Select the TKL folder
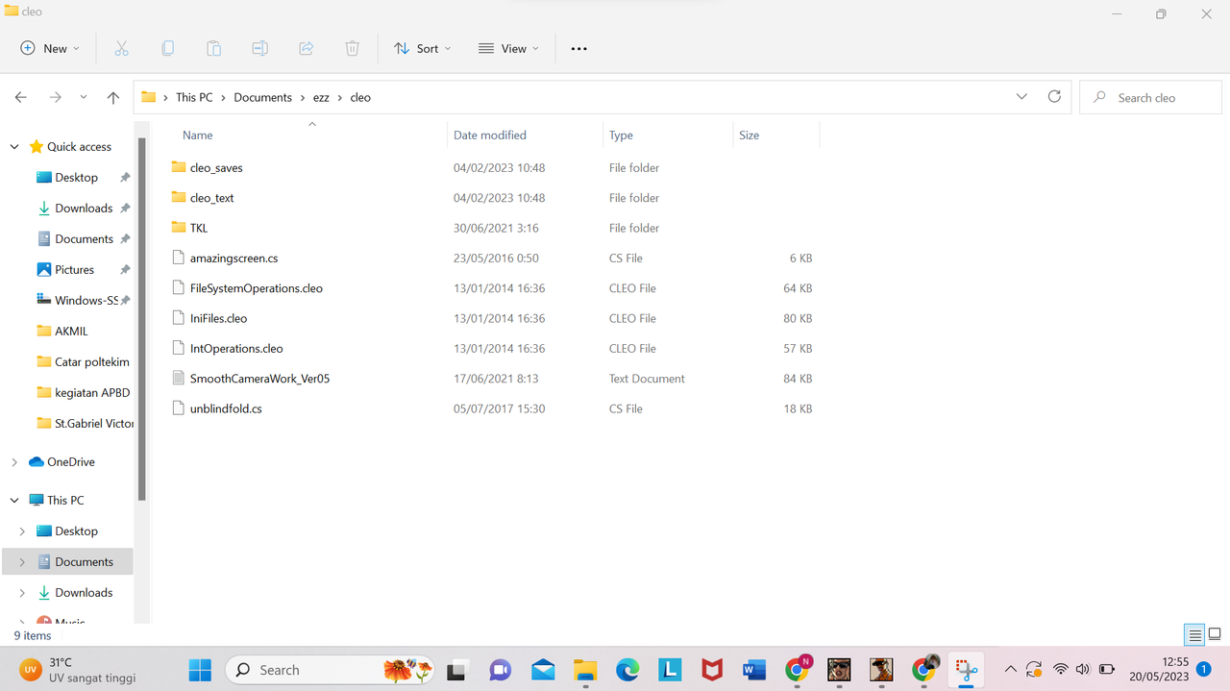 (x=199, y=228)
